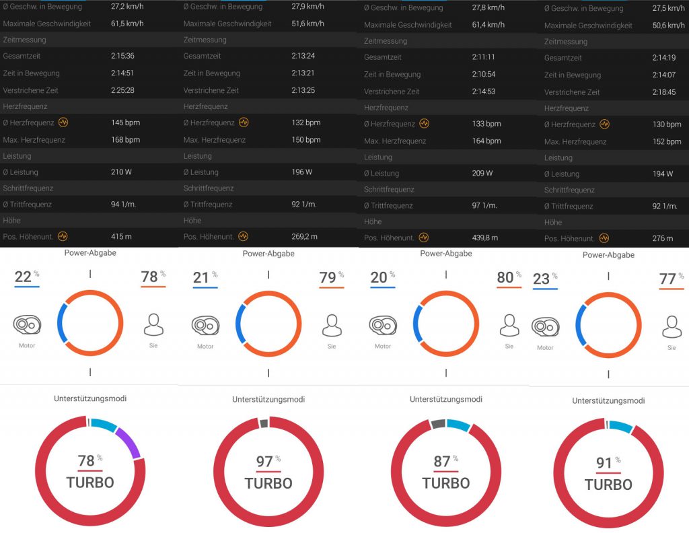This screenshot has height=533, width=689.
Task: Click the cyan segment of the 87% TURBO ring
Action: 458,426
